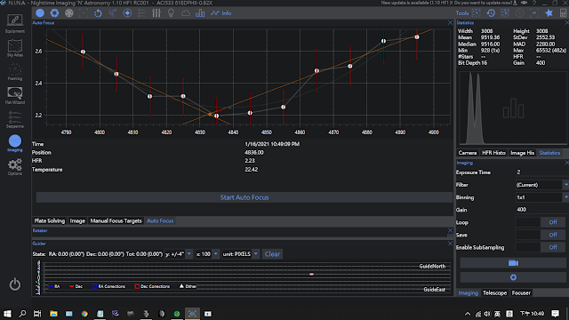Click the help question mark icon
569x320 pixels.
pos(534,3)
